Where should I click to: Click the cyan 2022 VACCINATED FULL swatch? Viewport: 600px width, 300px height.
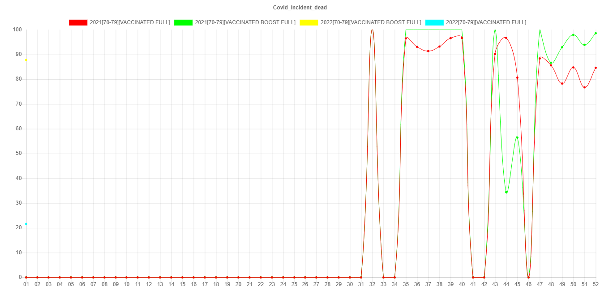[434, 22]
